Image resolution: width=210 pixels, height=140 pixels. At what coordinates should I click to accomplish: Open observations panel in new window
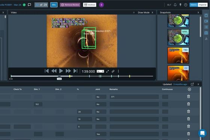click(192, 84)
